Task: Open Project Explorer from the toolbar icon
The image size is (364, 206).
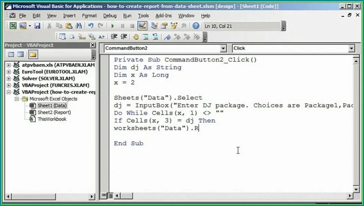Action: tap(154, 26)
